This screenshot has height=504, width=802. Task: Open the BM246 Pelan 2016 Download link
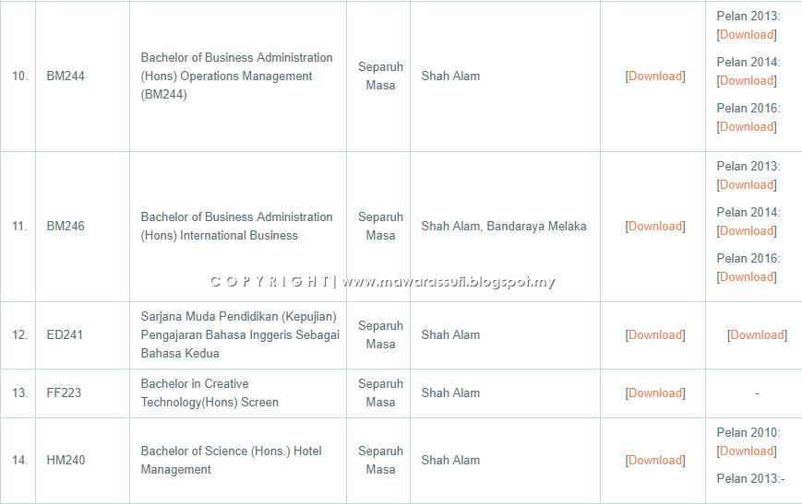(747, 276)
